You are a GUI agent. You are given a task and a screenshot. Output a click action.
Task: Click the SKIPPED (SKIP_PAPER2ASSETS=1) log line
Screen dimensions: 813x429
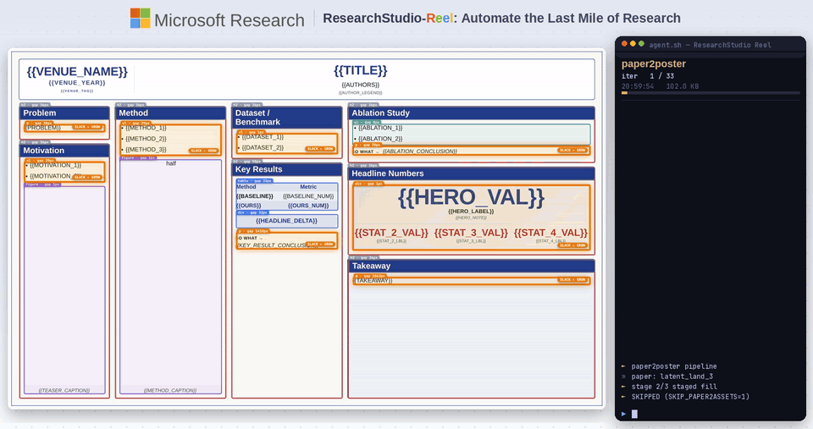coord(690,397)
